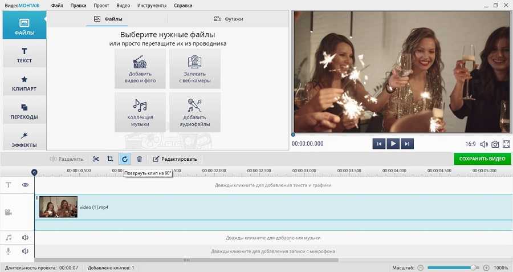Click the zoom-in plus icon near Масштаб
513x272 pixels.
coord(486,267)
